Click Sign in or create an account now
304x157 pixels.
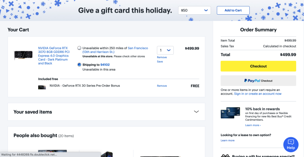pyautogui.click(x=258, y=94)
